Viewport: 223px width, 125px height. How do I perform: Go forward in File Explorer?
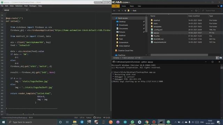coord(118,11)
